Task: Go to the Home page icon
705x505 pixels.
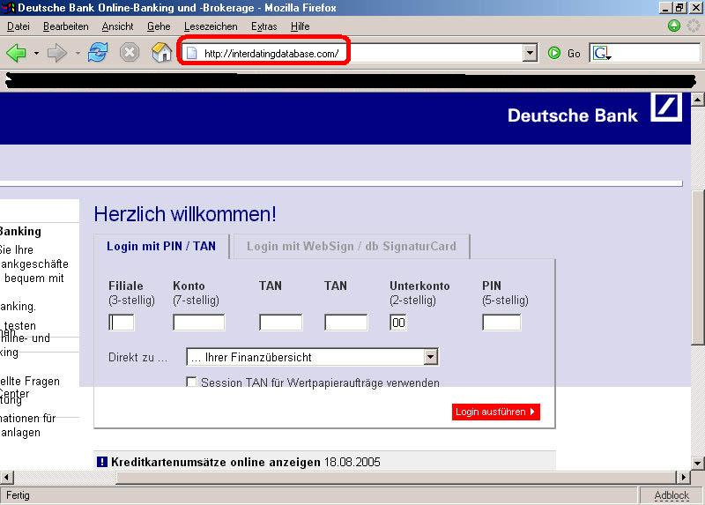Action: [162, 52]
